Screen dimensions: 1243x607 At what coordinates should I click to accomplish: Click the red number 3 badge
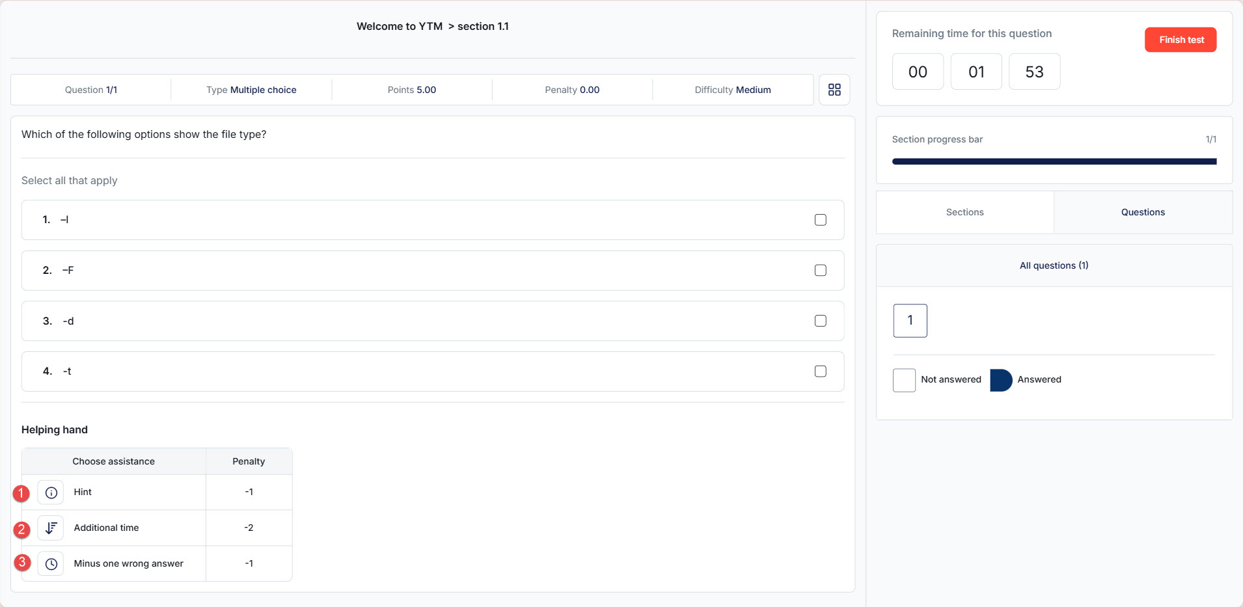point(22,561)
